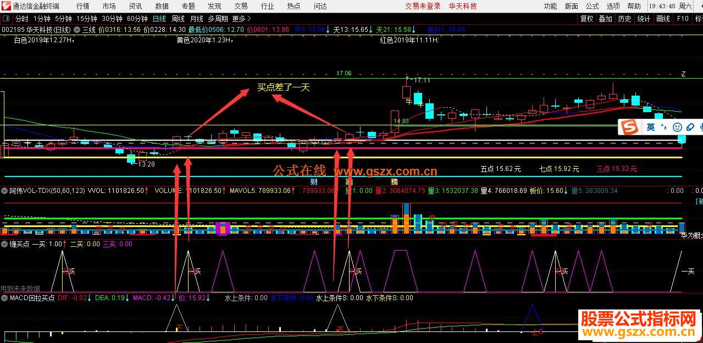
Task: Toggle the sidebar panel icon left of 分时
Action: (x=6, y=19)
